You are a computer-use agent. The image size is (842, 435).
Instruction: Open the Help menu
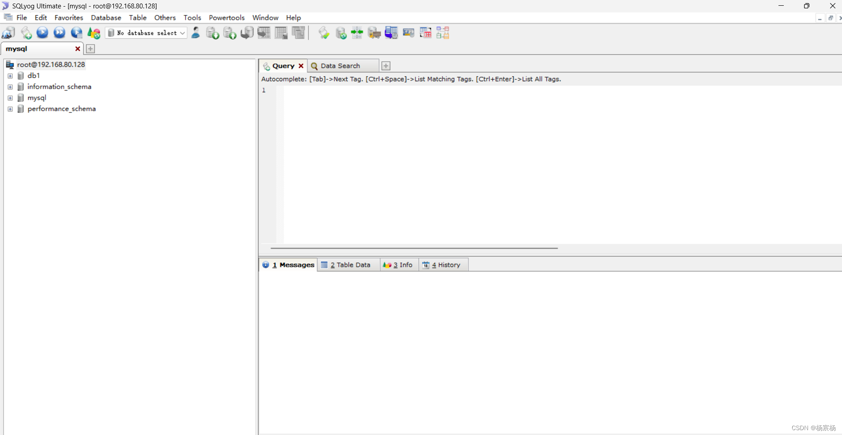pos(293,18)
